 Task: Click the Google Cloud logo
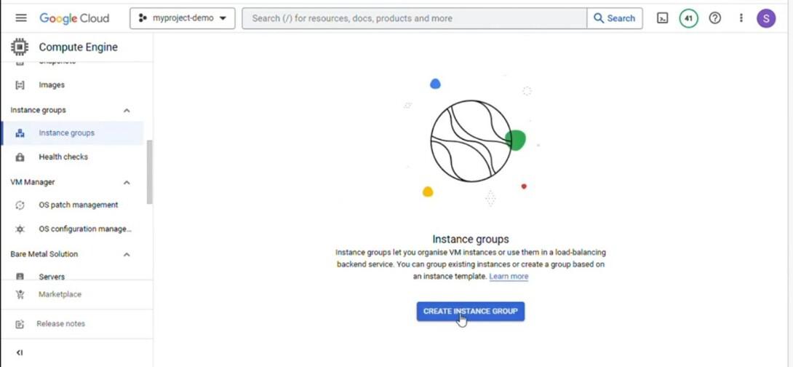tap(74, 18)
